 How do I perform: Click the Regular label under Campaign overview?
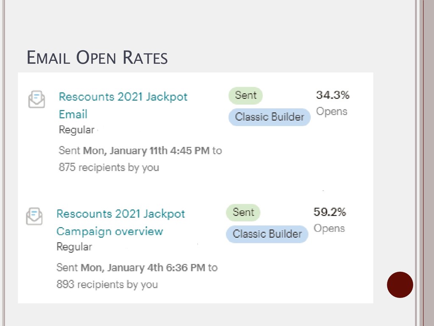tap(74, 247)
